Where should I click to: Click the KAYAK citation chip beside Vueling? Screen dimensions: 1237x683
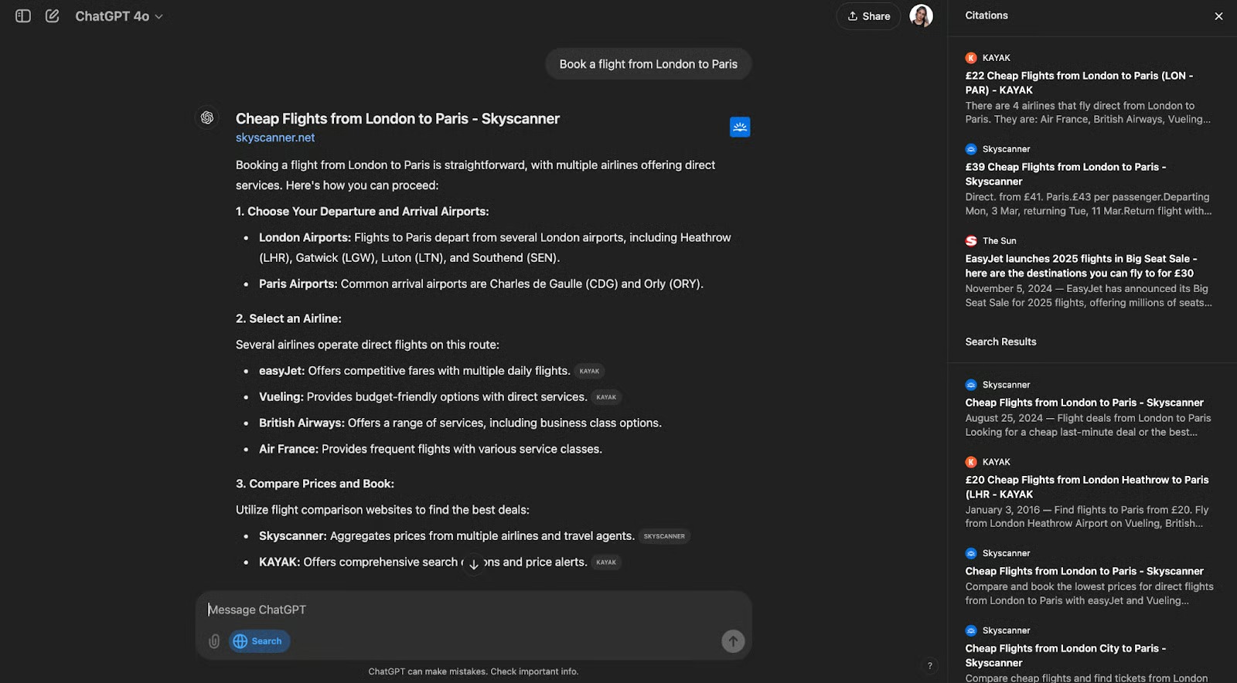pos(606,397)
